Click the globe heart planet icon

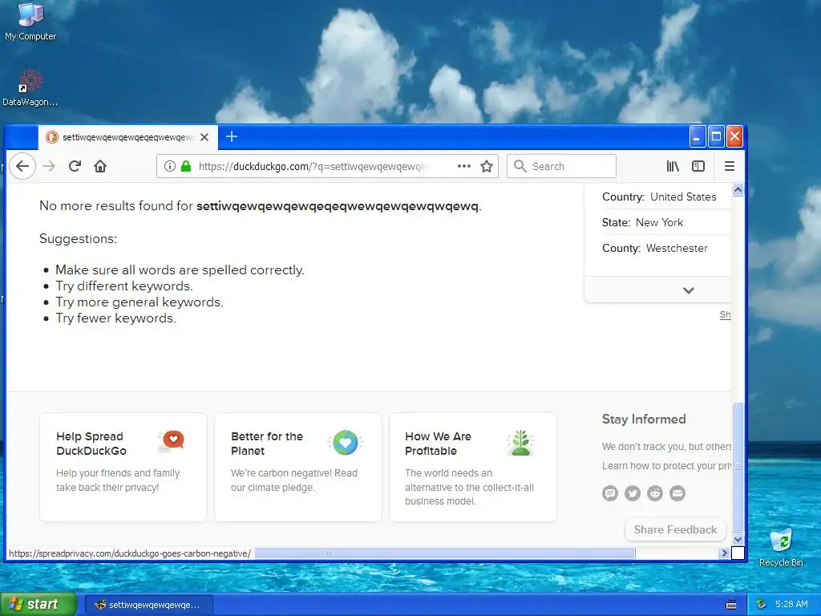[346, 443]
